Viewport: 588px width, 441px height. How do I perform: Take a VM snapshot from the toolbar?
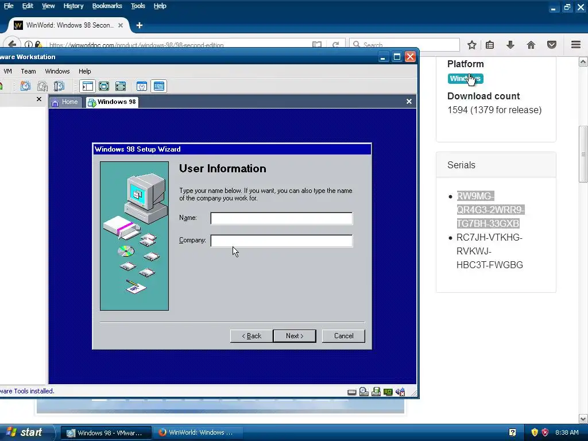[x=25, y=86]
